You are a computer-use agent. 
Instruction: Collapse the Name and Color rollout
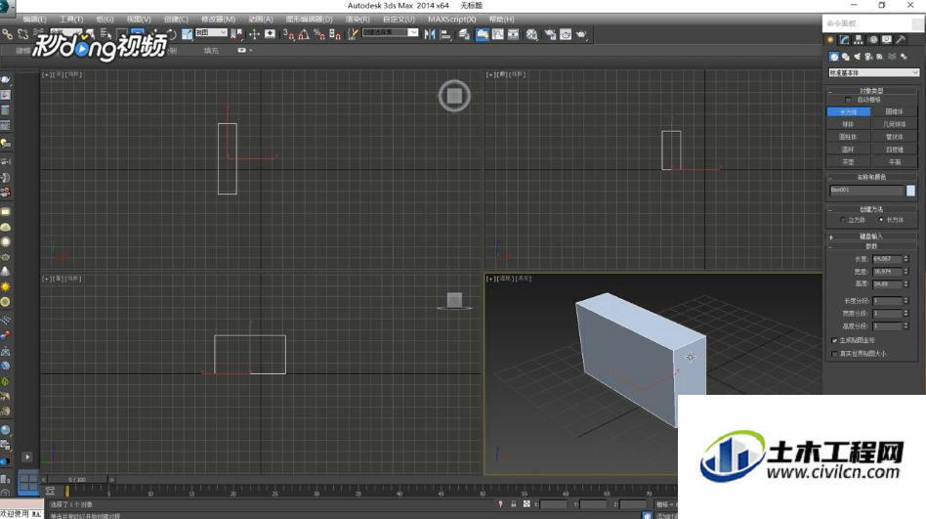pos(871,177)
